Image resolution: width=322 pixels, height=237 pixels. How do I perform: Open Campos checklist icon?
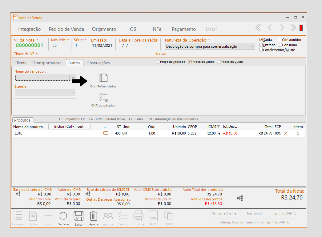123,216
